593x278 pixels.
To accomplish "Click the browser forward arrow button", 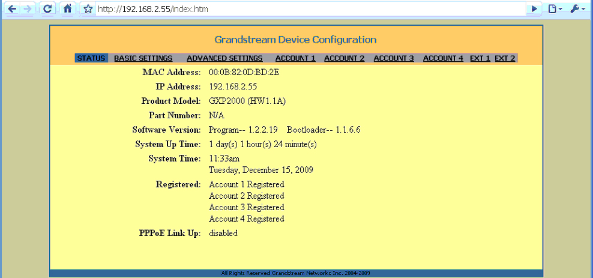I will click(x=28, y=9).
